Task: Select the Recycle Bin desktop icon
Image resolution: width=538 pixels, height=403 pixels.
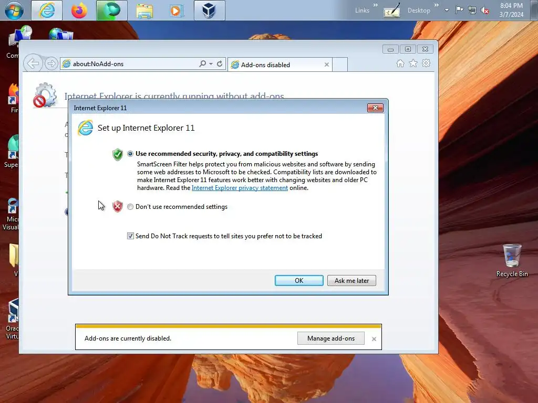Action: click(x=512, y=260)
